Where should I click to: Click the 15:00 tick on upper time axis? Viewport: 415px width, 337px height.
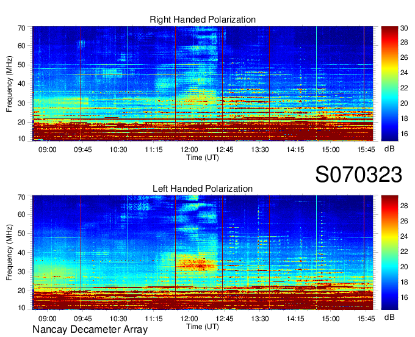331,150
